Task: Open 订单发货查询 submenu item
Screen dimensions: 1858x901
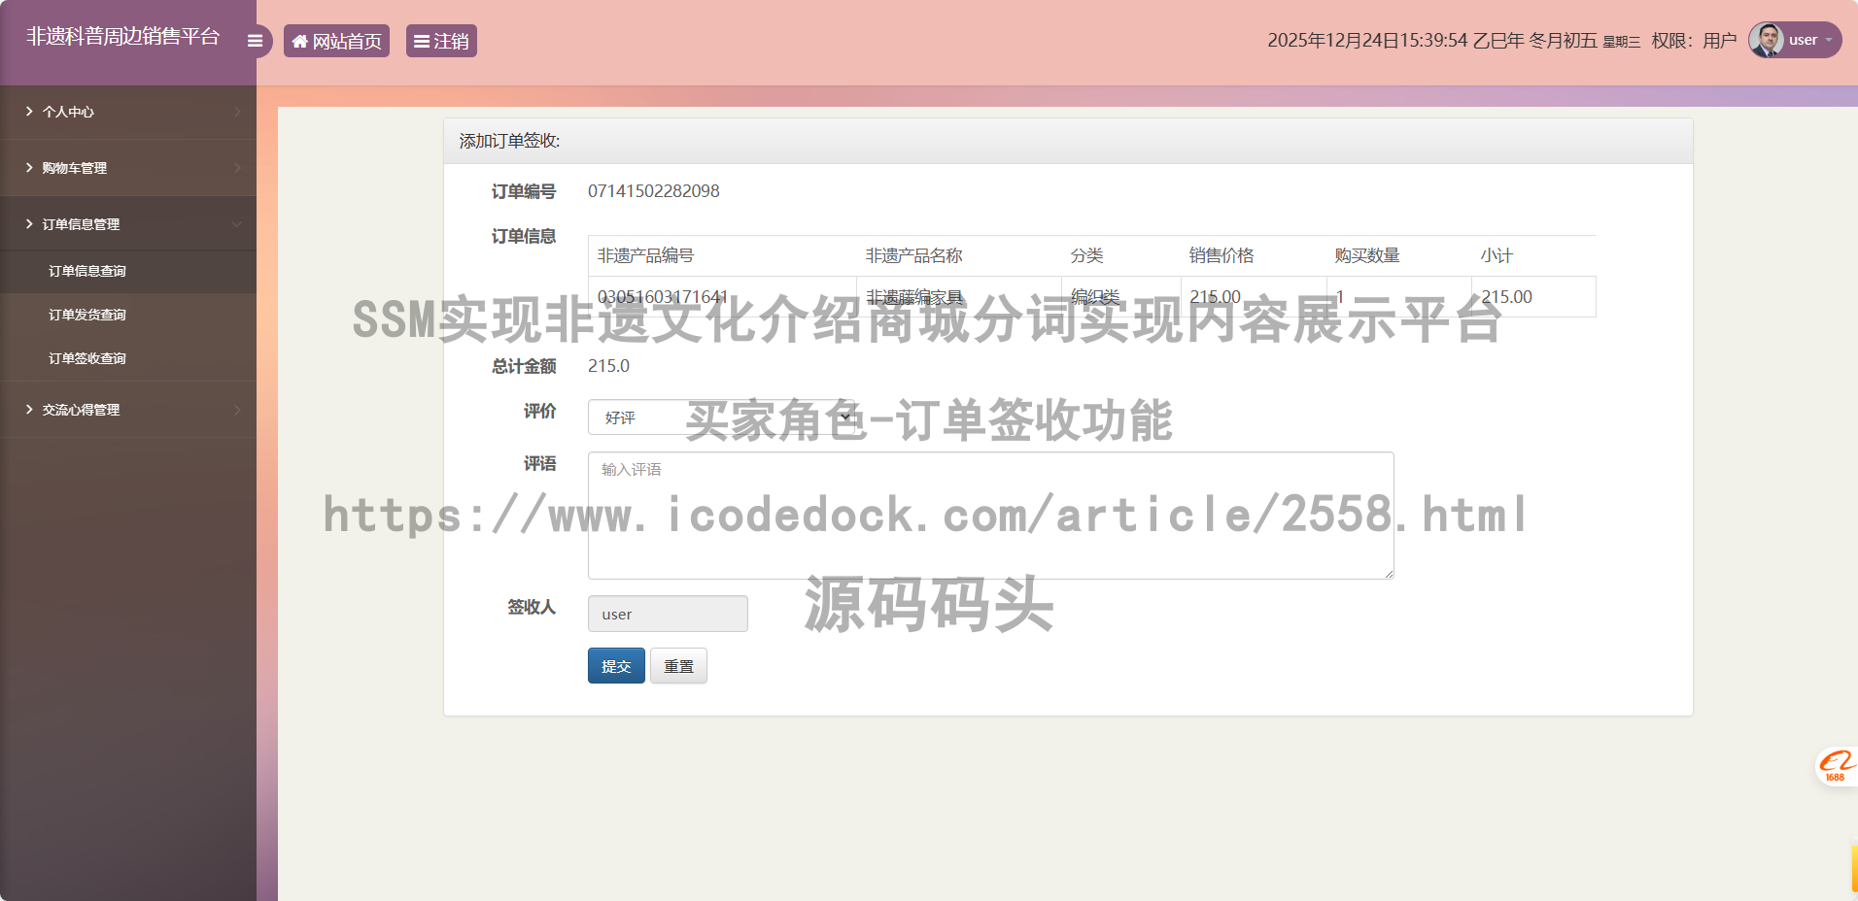Action: point(87,315)
